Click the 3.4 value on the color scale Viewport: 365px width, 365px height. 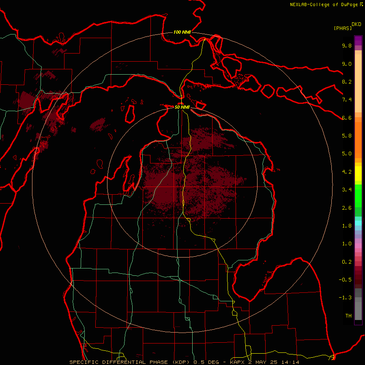(x=347, y=190)
